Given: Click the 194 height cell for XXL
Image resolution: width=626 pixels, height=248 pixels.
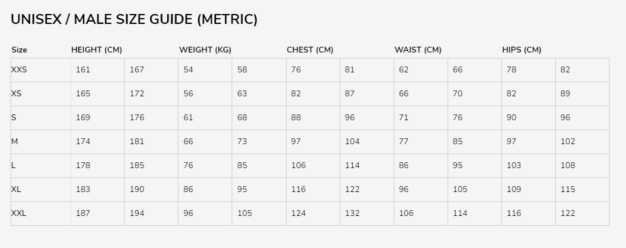Looking at the screenshot, I should [137, 213].
